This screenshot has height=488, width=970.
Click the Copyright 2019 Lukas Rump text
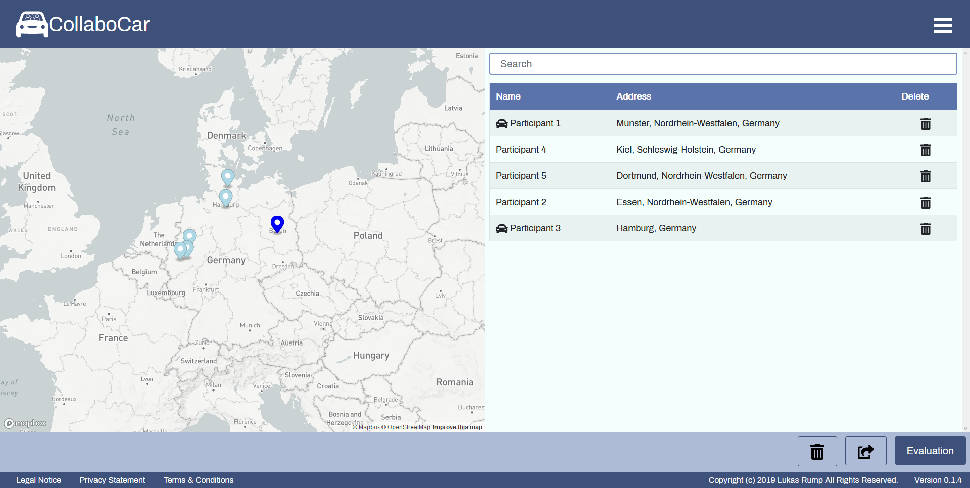tap(803, 480)
